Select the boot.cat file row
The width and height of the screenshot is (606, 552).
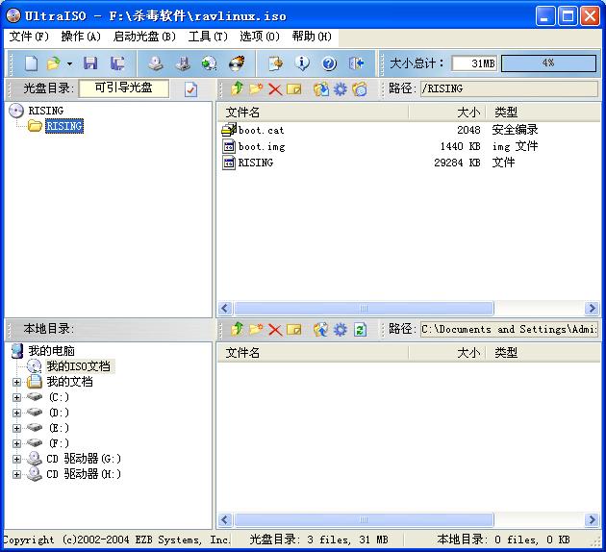[410, 130]
